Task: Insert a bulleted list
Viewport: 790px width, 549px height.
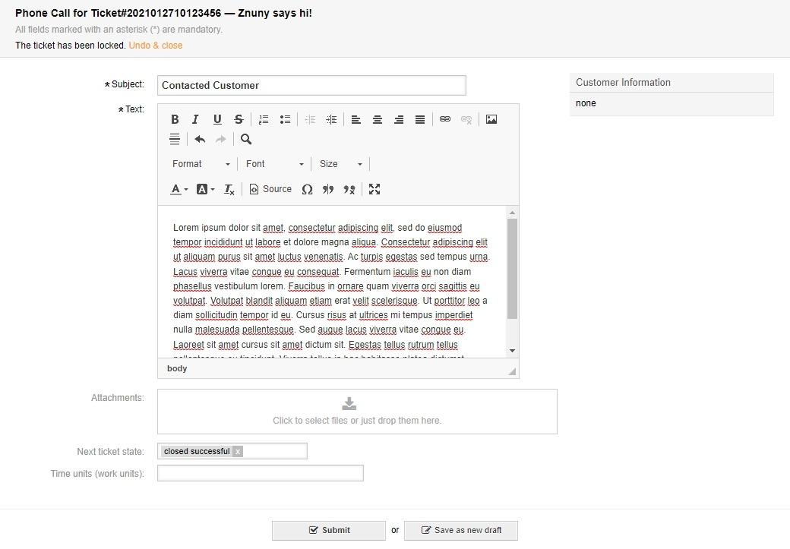Action: [285, 119]
